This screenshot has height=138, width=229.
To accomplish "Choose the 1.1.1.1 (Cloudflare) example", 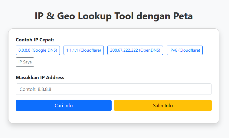I will (x=83, y=50).
